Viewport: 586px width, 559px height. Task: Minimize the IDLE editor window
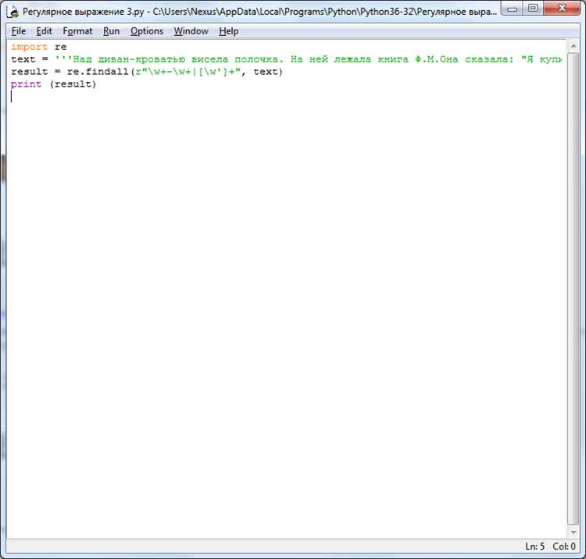[x=512, y=9]
